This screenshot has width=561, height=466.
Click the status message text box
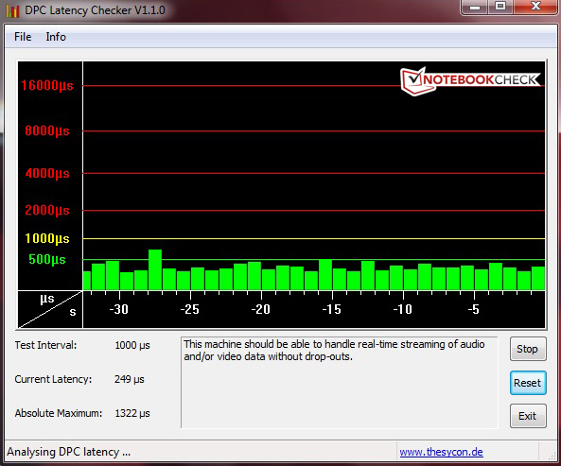pyautogui.click(x=340, y=383)
